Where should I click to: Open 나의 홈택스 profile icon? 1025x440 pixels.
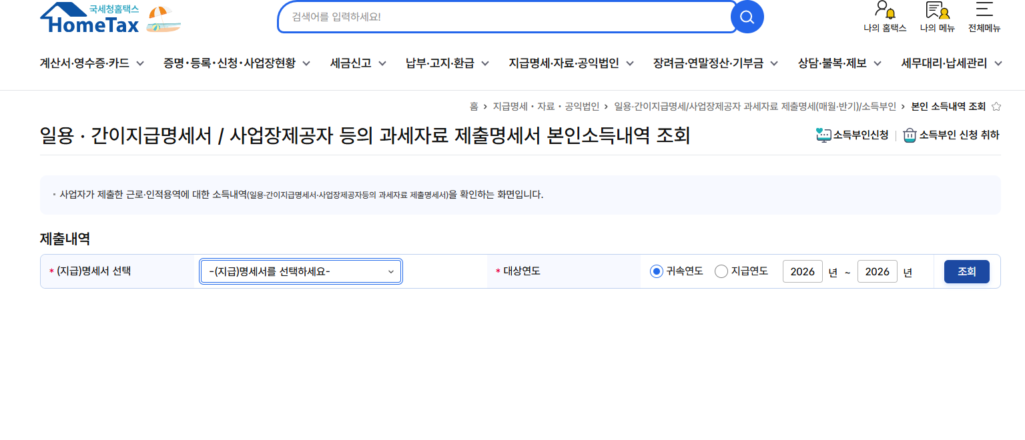(885, 9)
